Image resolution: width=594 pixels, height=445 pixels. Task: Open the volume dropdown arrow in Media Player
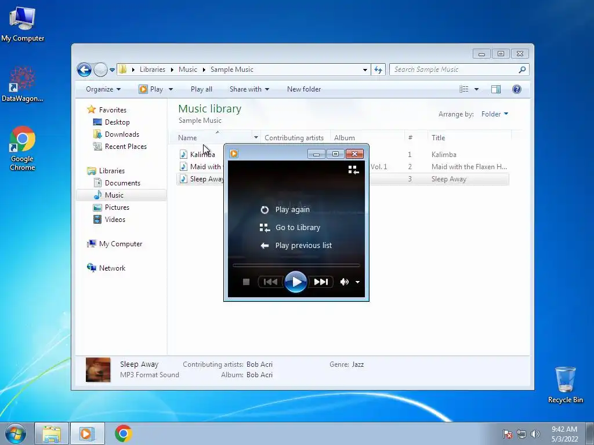coord(357,282)
